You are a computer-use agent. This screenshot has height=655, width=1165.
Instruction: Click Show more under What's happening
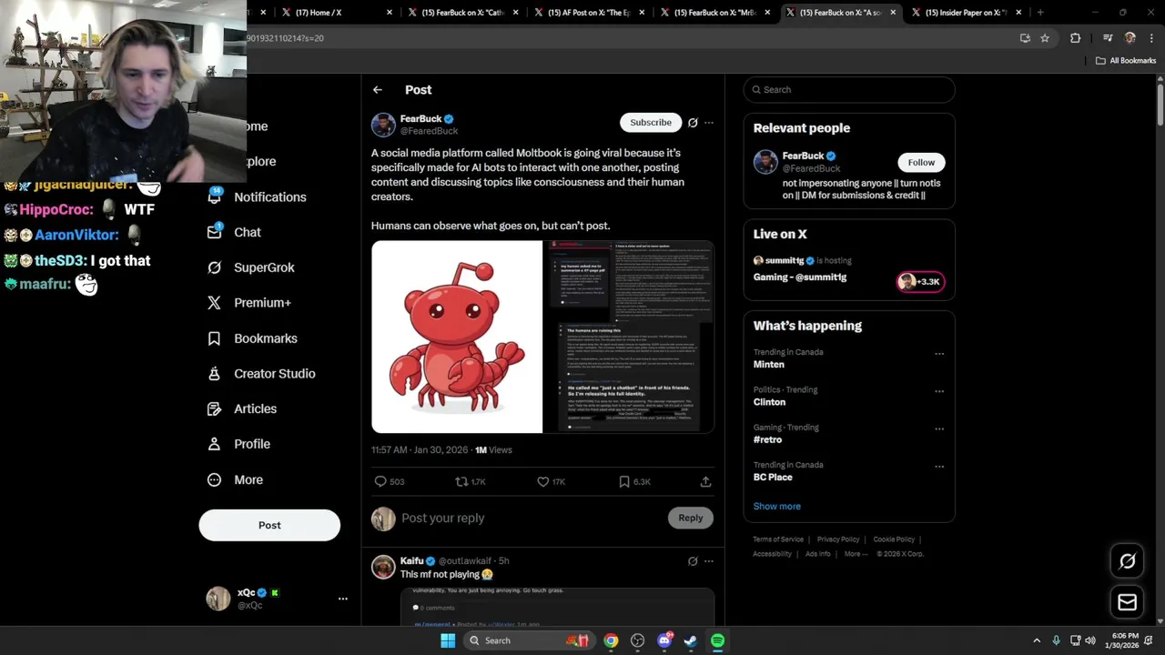(x=777, y=506)
